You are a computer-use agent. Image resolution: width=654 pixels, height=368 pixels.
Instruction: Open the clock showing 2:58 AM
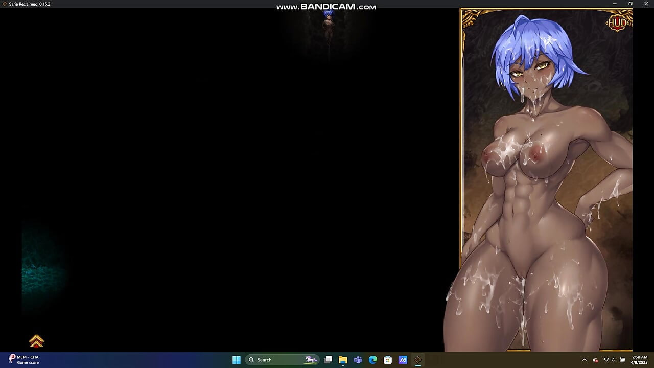(640, 360)
